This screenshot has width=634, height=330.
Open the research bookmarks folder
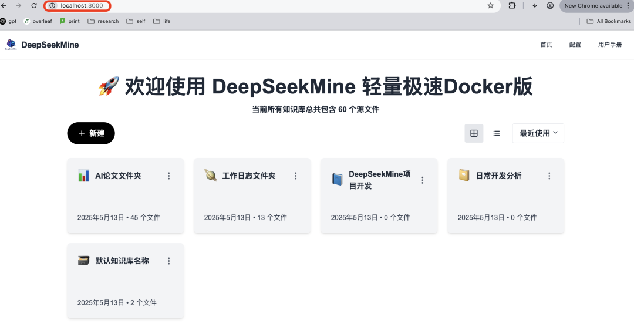pyautogui.click(x=103, y=21)
